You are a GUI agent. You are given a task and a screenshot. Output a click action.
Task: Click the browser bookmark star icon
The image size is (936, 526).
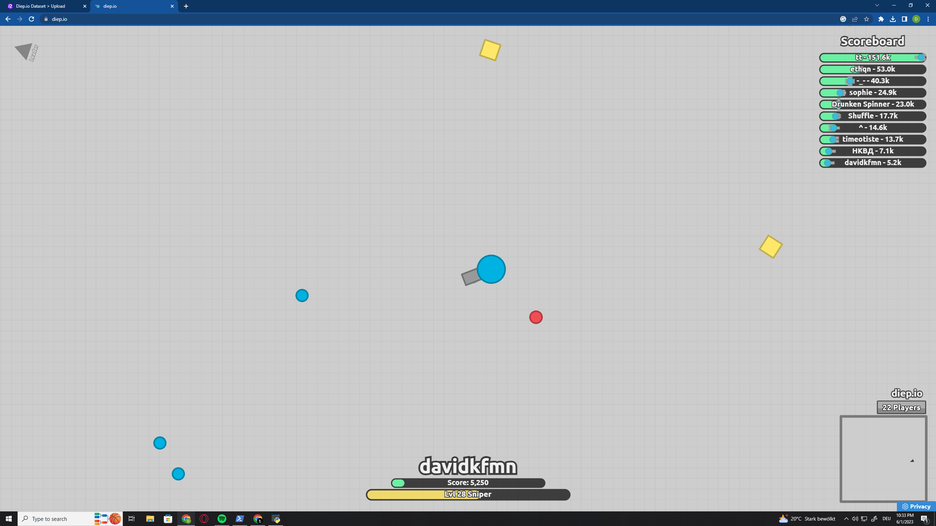867,19
